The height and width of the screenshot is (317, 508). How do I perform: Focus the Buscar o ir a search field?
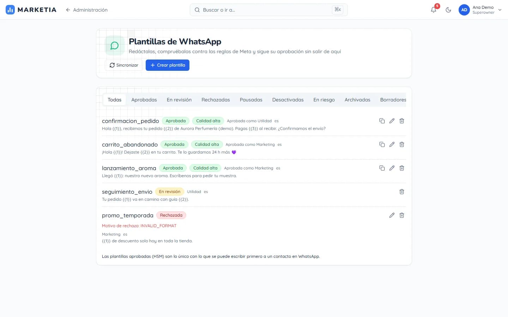[268, 10]
